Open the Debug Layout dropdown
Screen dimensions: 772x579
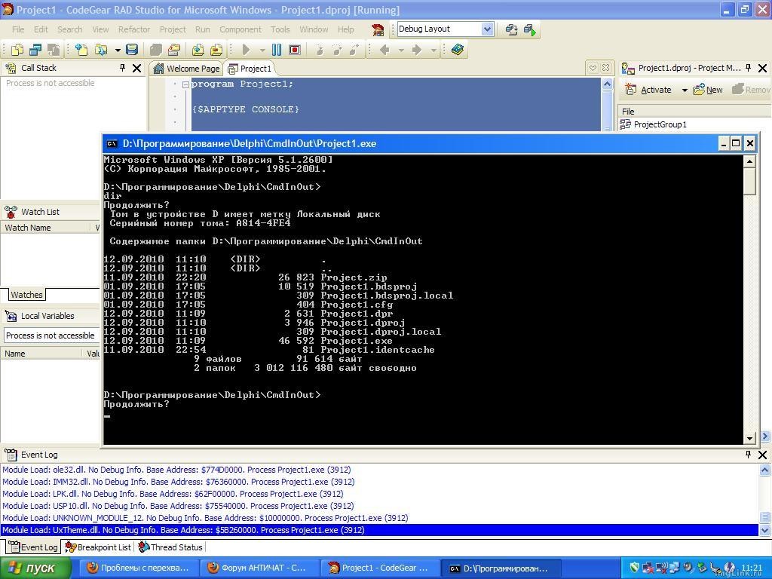point(486,29)
